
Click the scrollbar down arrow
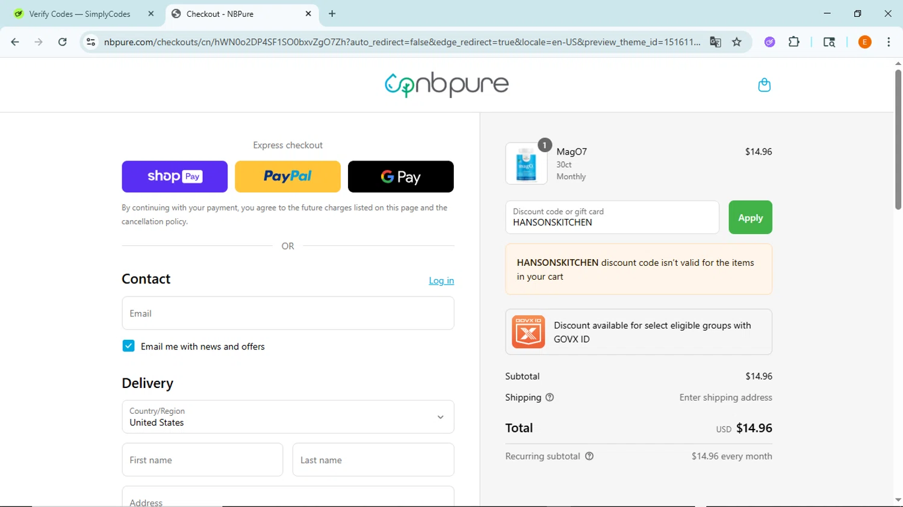(x=898, y=500)
